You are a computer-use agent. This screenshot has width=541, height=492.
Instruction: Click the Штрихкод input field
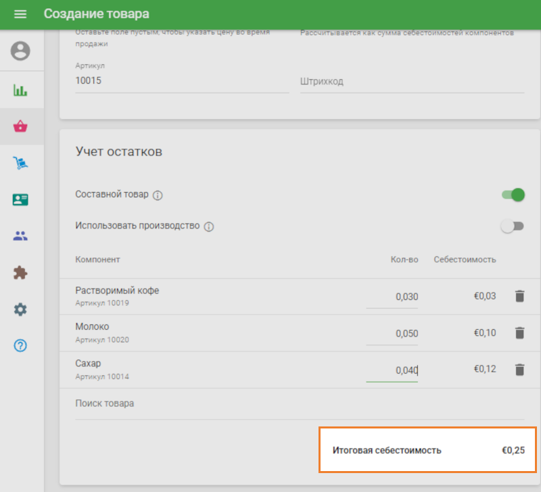click(412, 81)
